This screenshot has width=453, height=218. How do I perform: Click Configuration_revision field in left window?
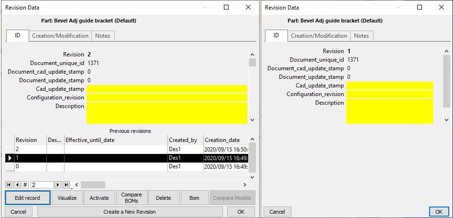click(x=167, y=98)
